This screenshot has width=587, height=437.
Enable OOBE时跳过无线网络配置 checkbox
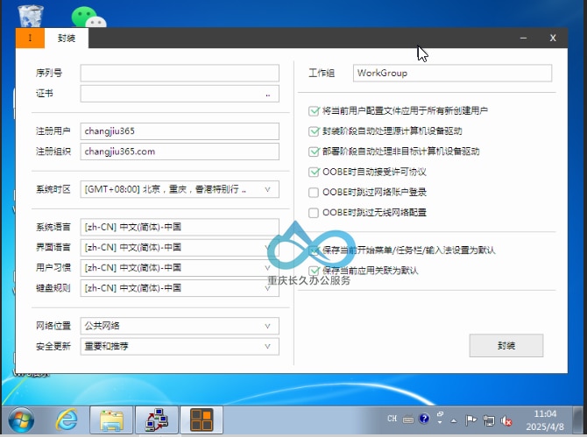point(314,213)
